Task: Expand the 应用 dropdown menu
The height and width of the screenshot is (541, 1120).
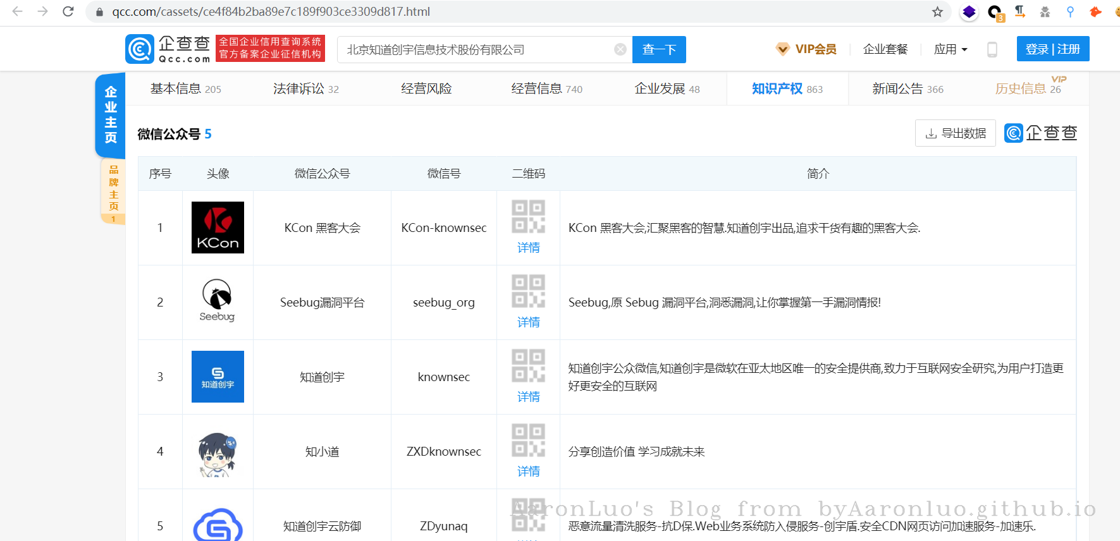Action: click(951, 49)
